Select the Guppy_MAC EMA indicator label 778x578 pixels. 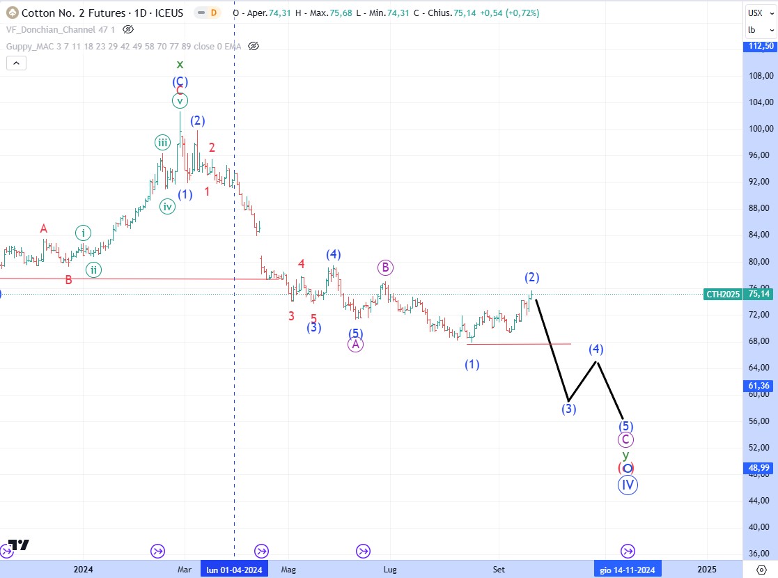[x=123, y=46]
